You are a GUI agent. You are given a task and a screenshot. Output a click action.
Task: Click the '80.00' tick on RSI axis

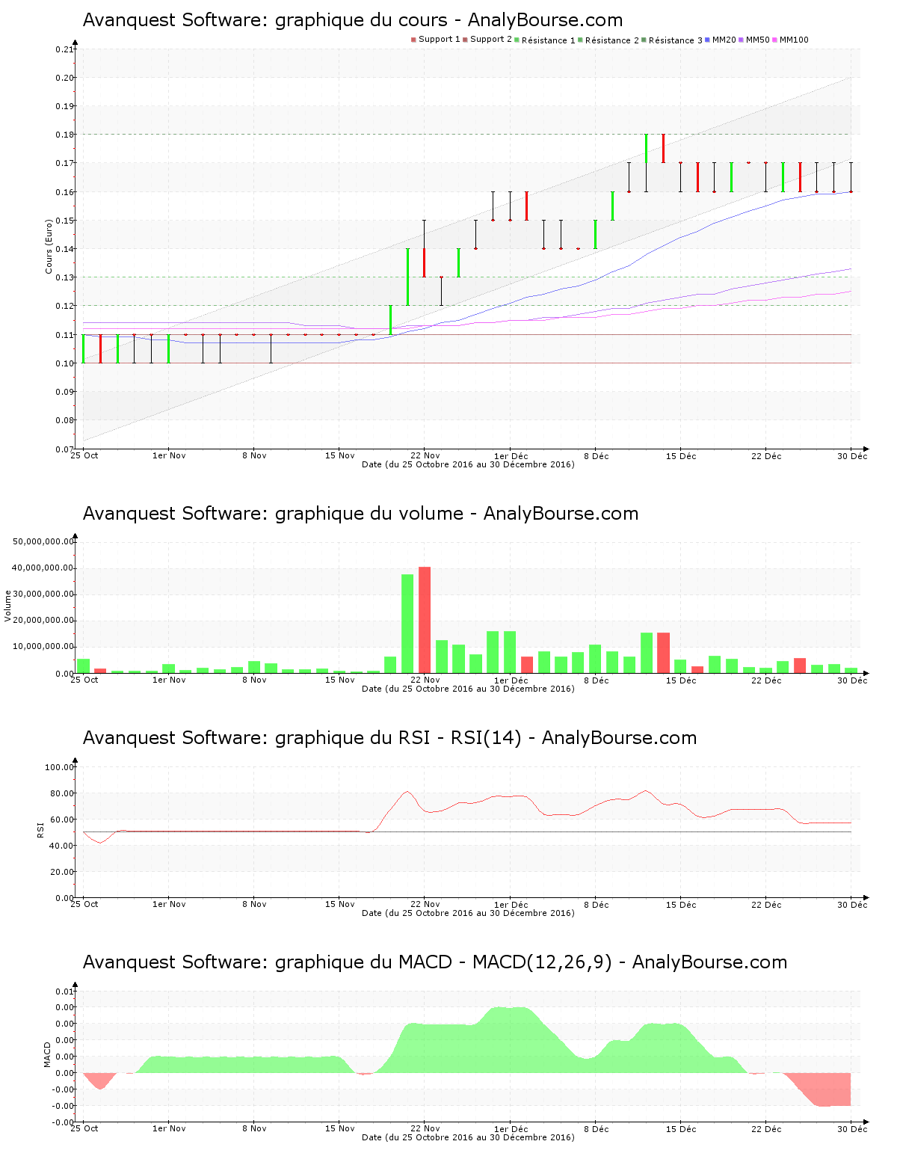click(61, 793)
